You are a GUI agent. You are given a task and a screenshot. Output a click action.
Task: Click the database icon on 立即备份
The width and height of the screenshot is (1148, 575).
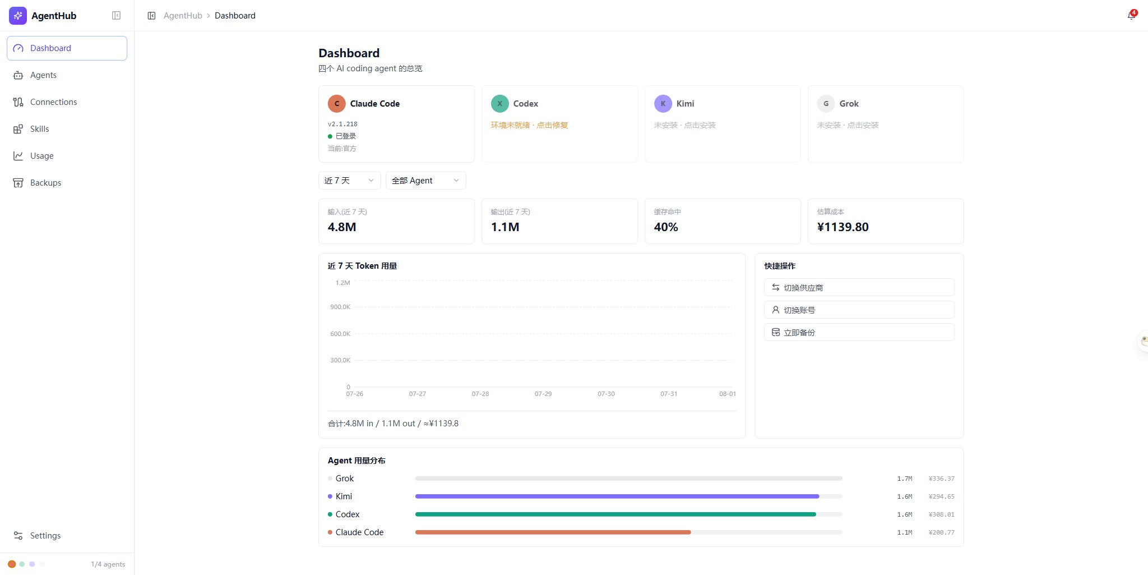click(776, 332)
